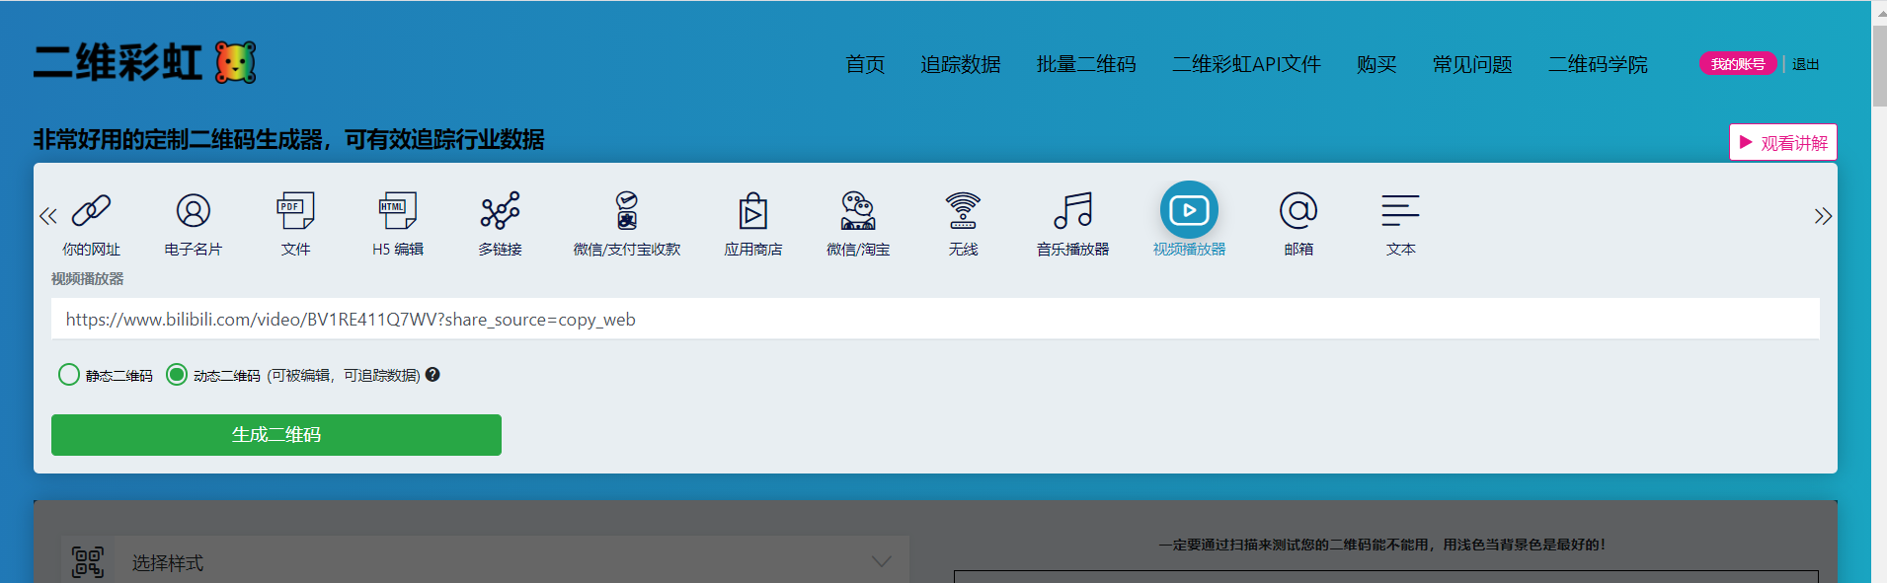
Task: Open the H5 编辑 HTML icon
Action: [398, 210]
